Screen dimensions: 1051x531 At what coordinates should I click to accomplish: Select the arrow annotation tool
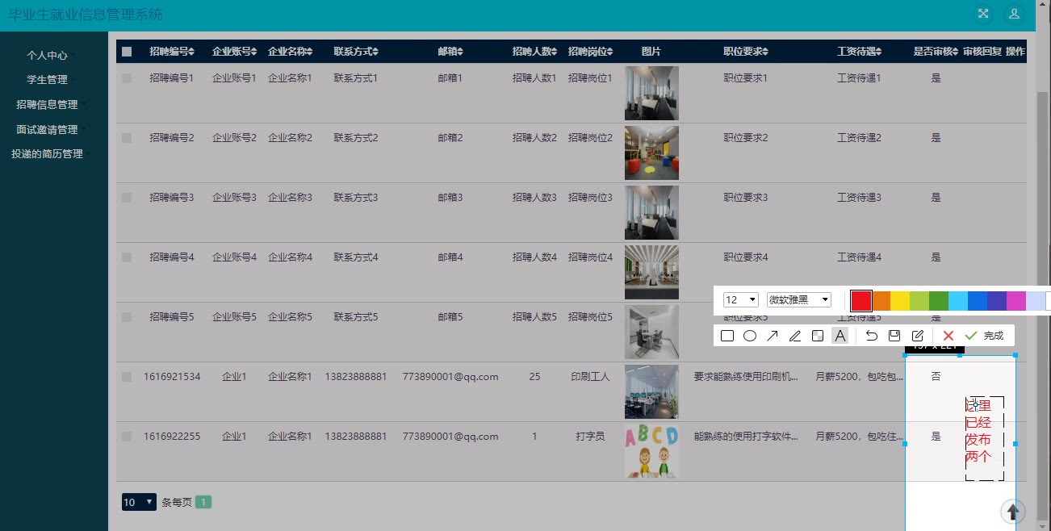(773, 336)
